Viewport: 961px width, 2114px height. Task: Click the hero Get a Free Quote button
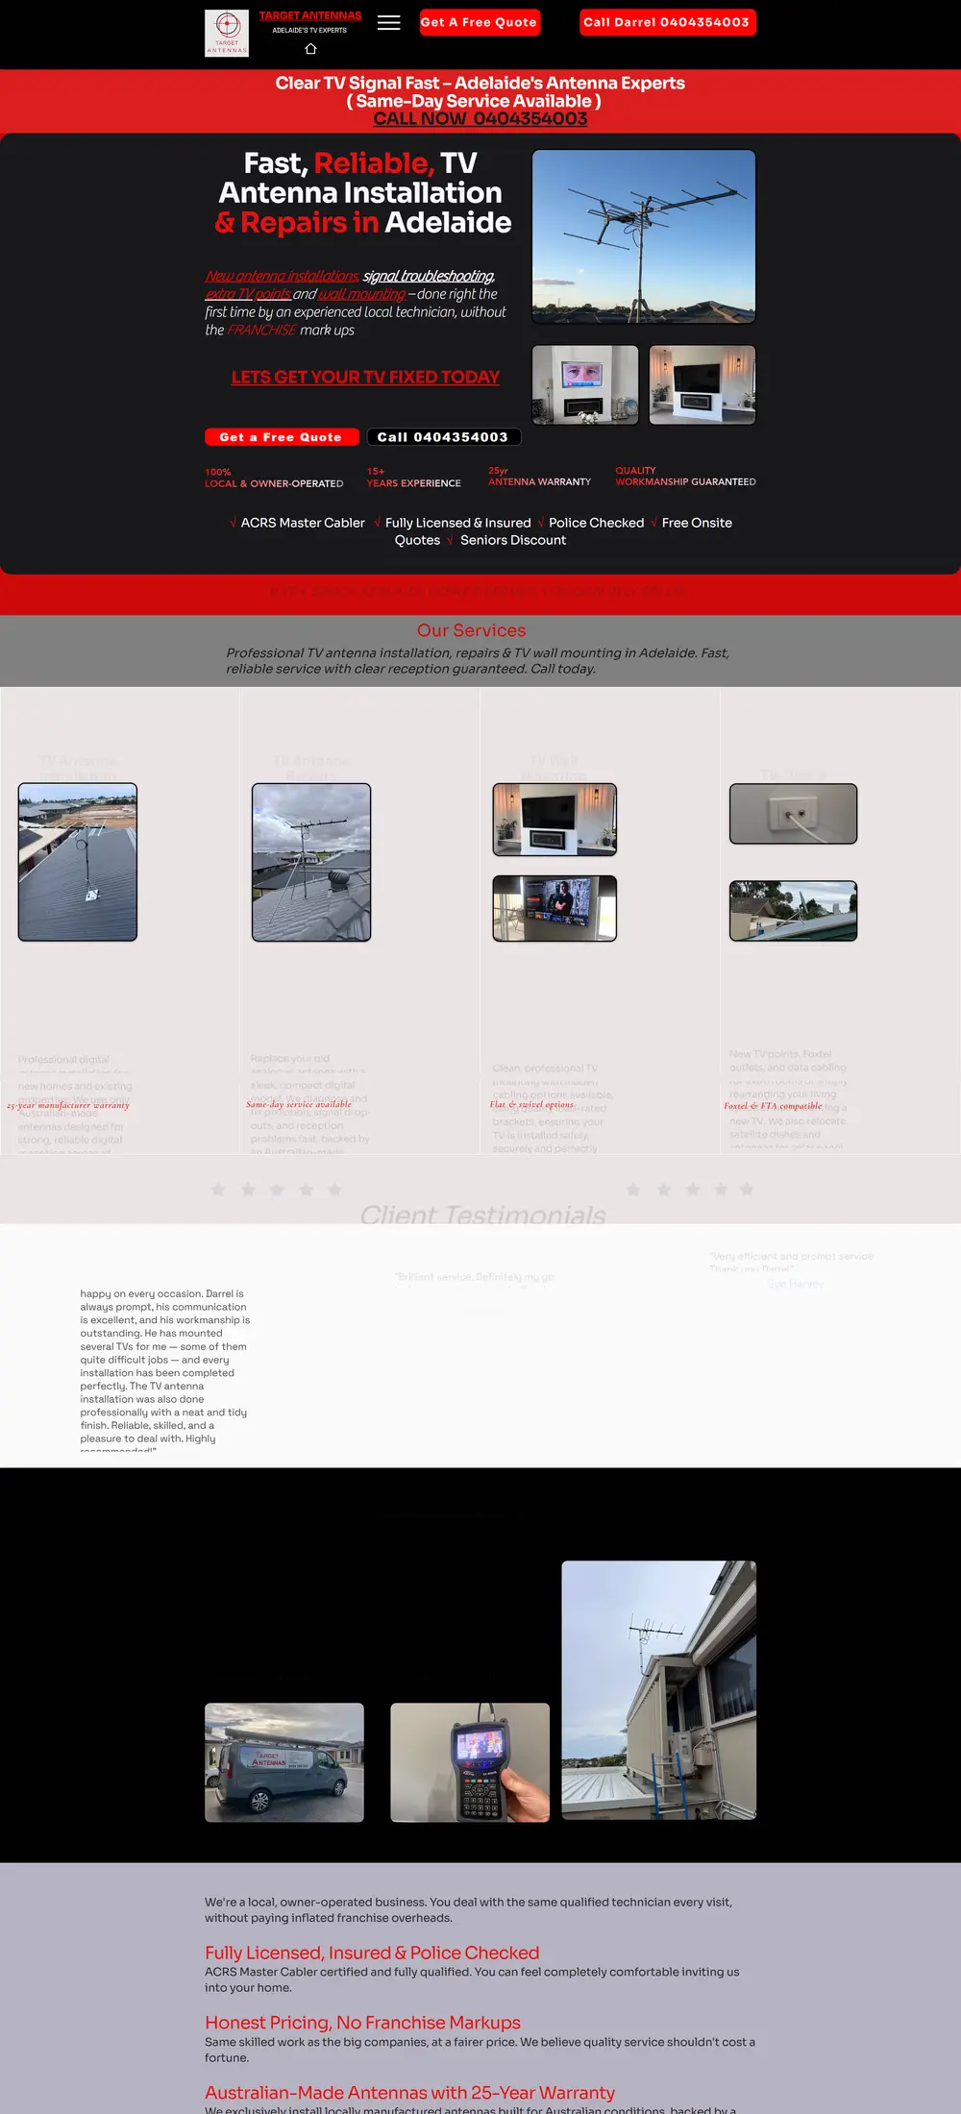tap(282, 437)
